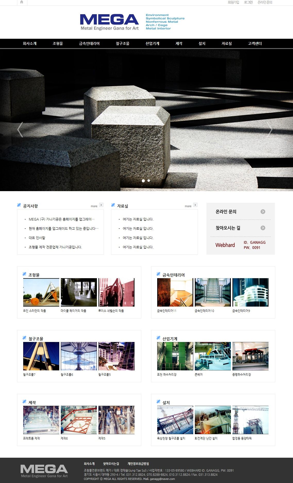The image size is (293, 483).
Task: Click the home icon in top bar
Action: (22, 2)
